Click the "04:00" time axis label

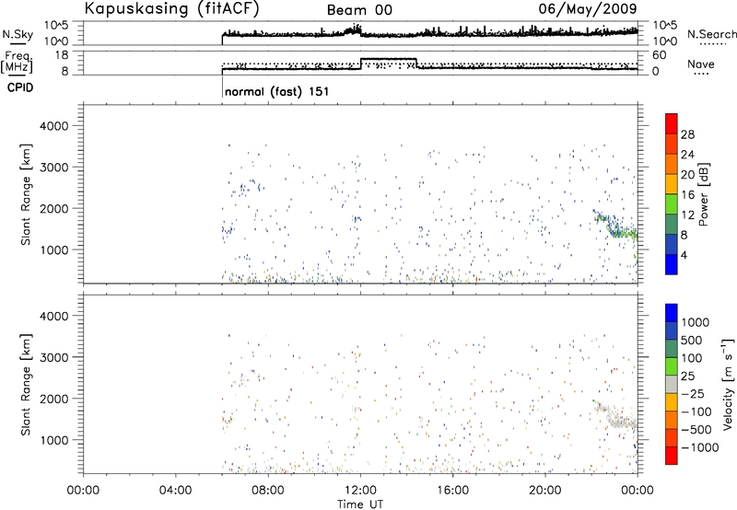176,491
